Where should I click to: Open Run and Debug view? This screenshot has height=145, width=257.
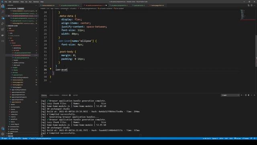(x=3, y=23)
